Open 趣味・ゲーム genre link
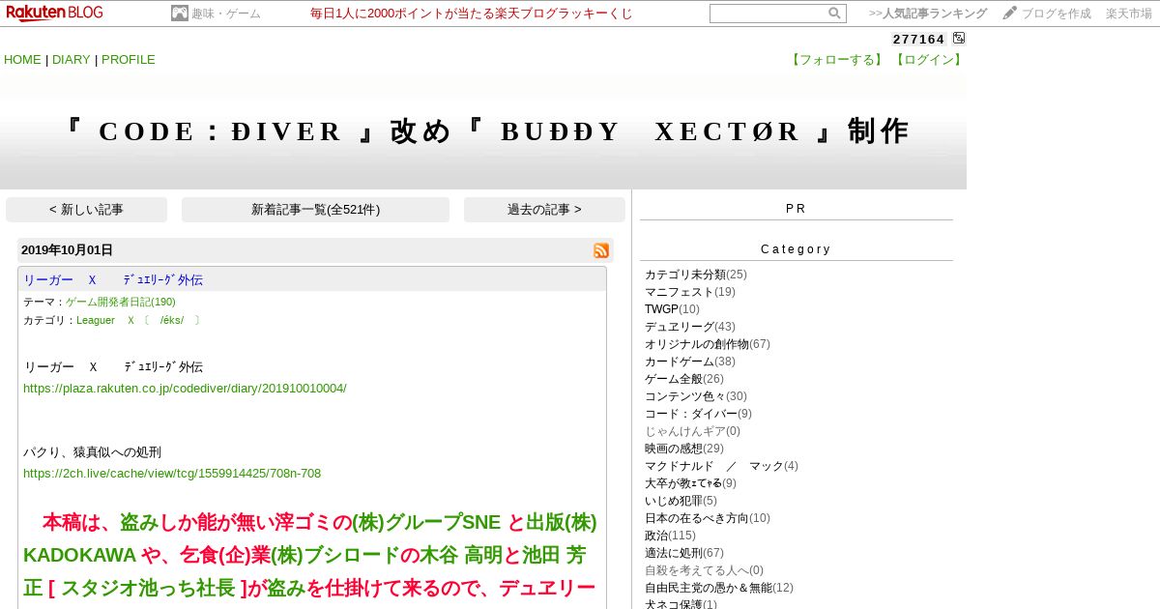The width and height of the screenshot is (1160, 609). pyautogui.click(x=226, y=14)
